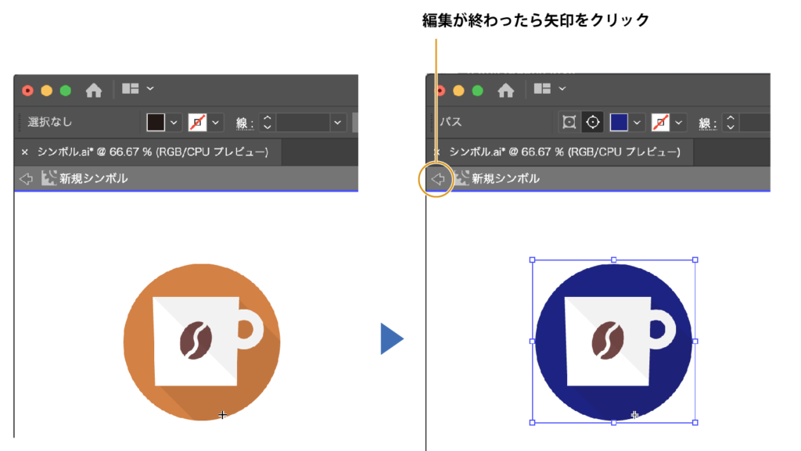Click 新規シンボル icon in right window
Image resolution: width=801 pixels, height=451 pixels.
click(x=462, y=178)
